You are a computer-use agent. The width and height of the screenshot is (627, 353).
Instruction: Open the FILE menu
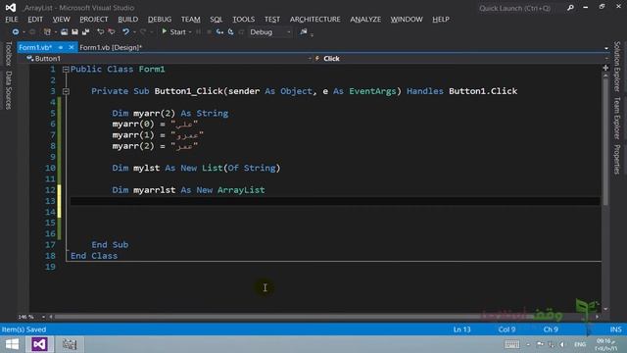[12, 20]
